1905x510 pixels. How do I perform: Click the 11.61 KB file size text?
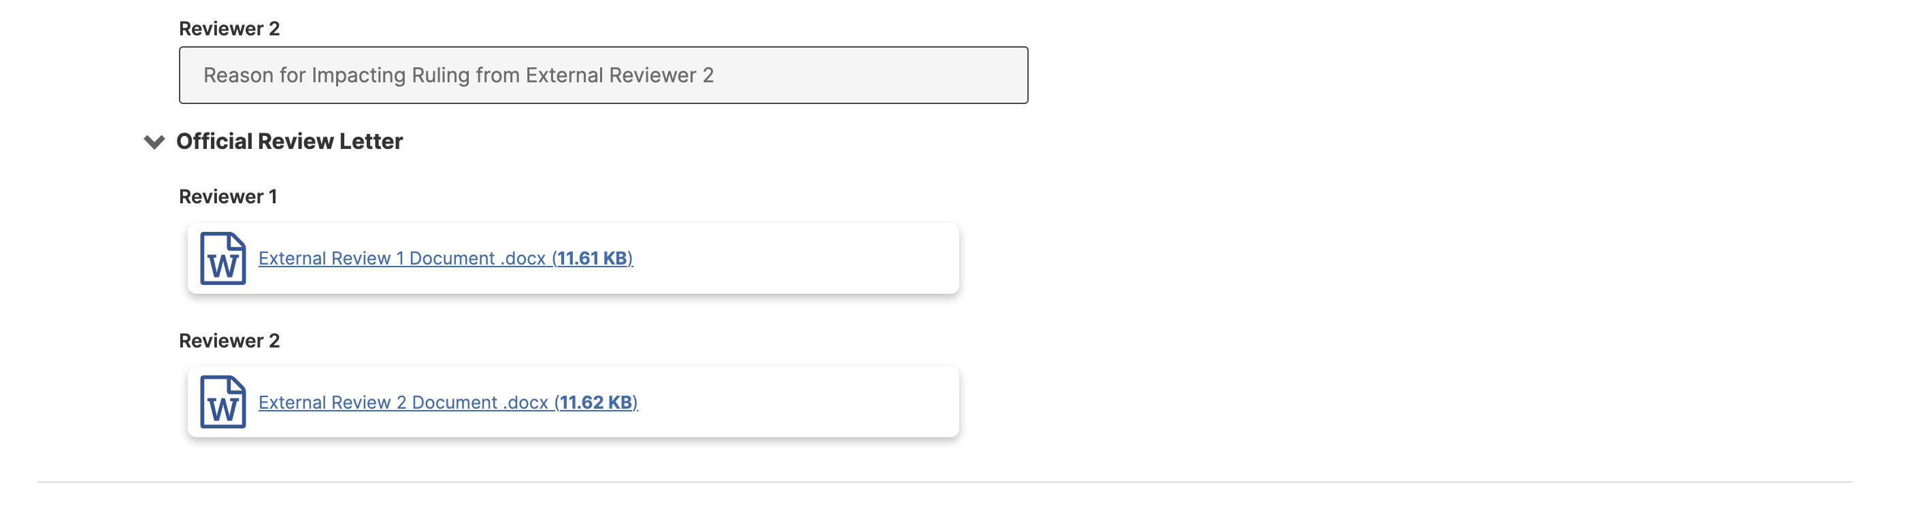[x=593, y=258]
